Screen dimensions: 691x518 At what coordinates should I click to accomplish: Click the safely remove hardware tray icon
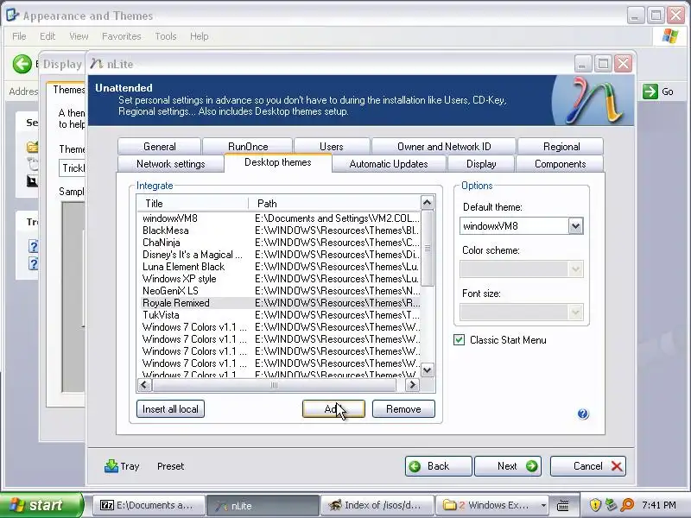611,505
